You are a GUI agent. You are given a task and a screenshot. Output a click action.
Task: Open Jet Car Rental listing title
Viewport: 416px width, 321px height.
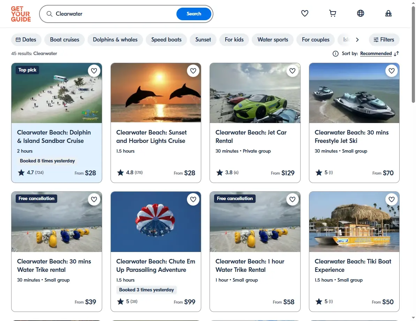251,137
